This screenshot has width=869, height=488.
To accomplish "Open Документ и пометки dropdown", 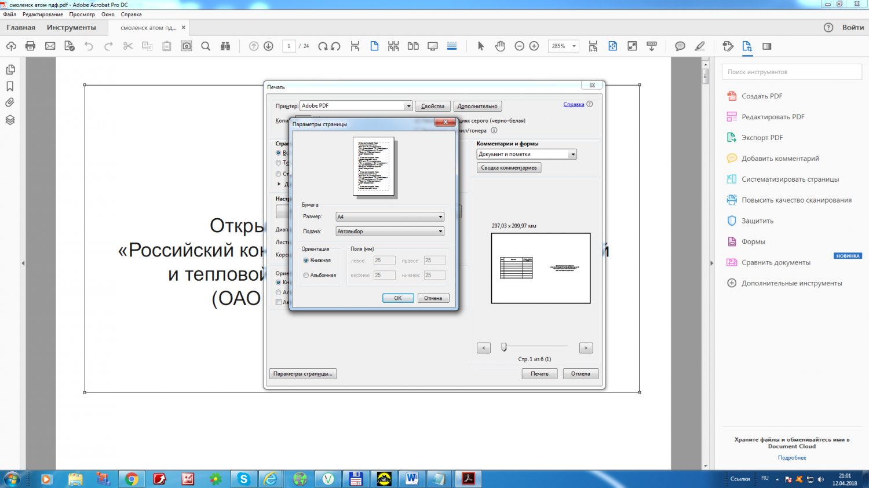I will point(527,154).
